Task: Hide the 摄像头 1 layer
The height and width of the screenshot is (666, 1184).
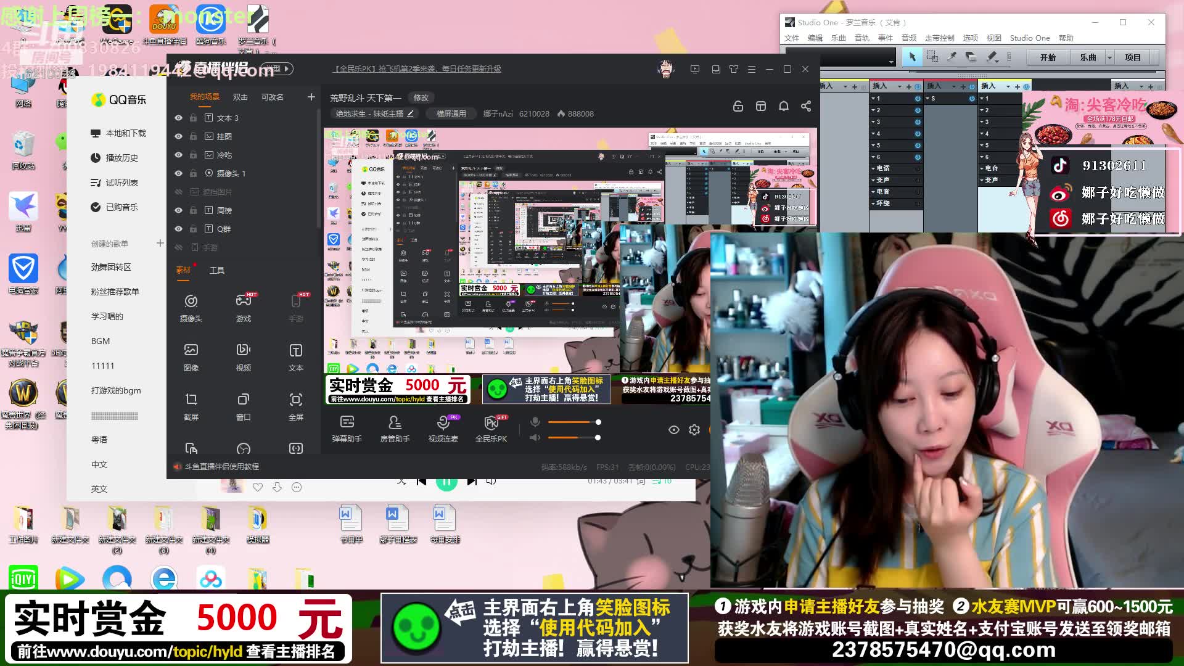Action: pos(179,173)
